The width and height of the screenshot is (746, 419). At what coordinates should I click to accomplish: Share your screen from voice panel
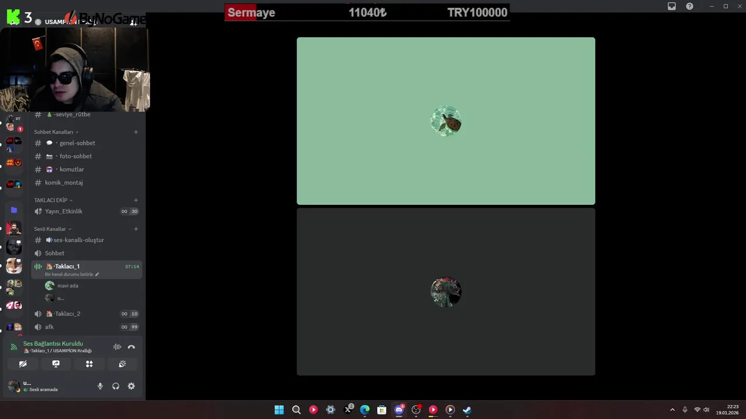point(56,364)
